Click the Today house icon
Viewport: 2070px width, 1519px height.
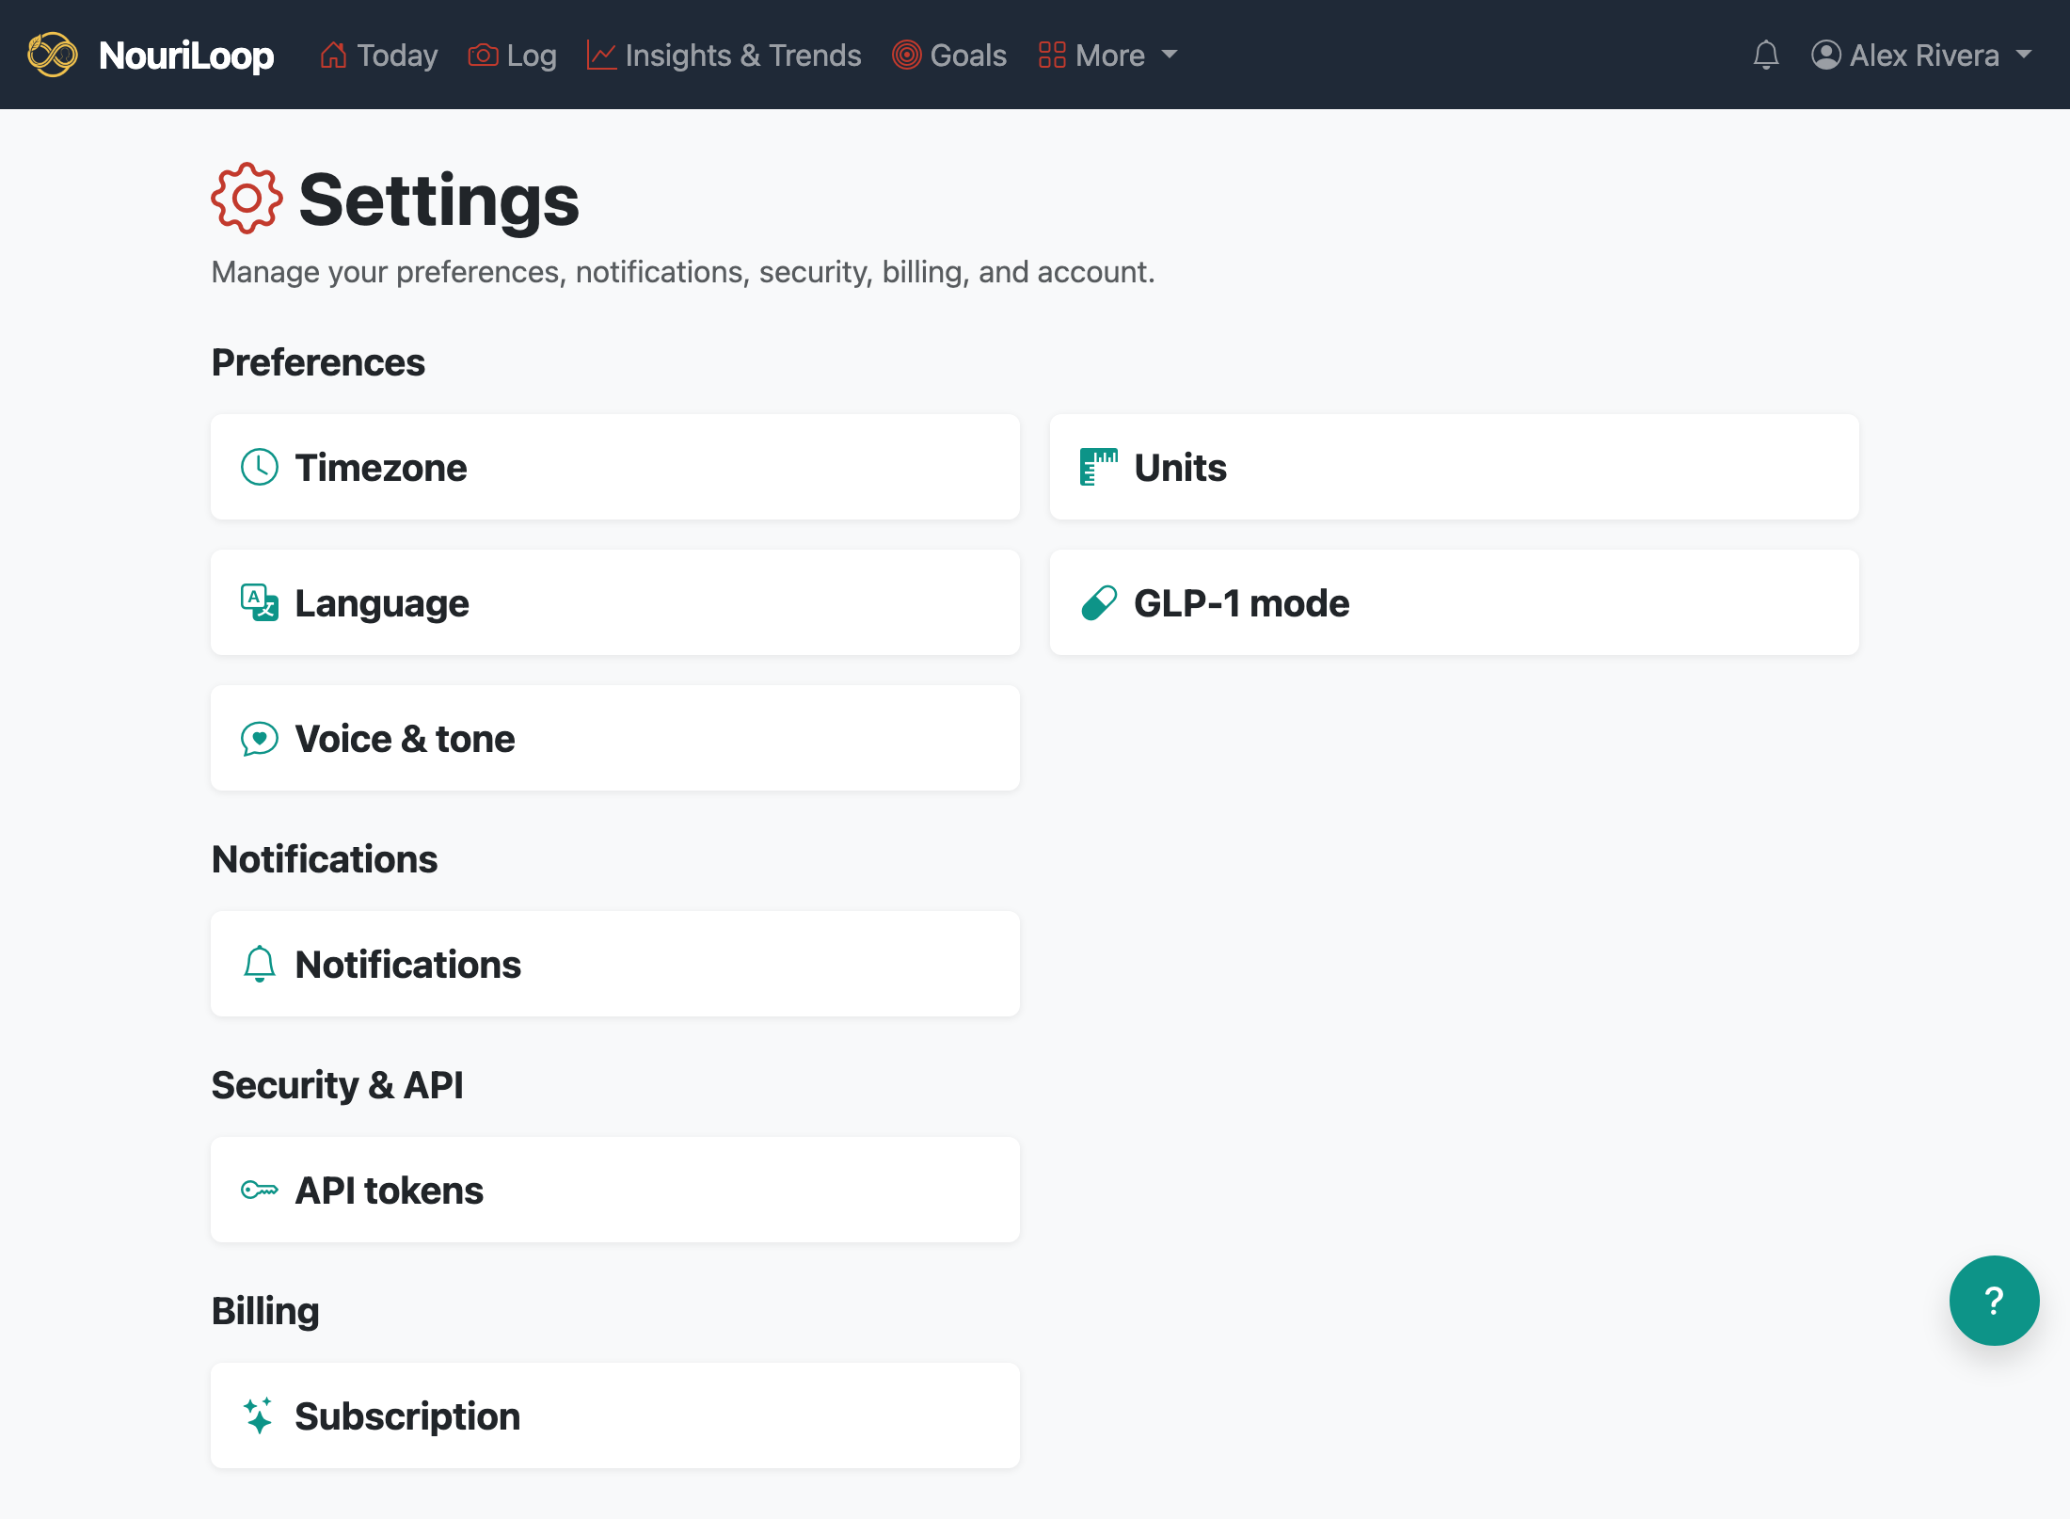333,56
